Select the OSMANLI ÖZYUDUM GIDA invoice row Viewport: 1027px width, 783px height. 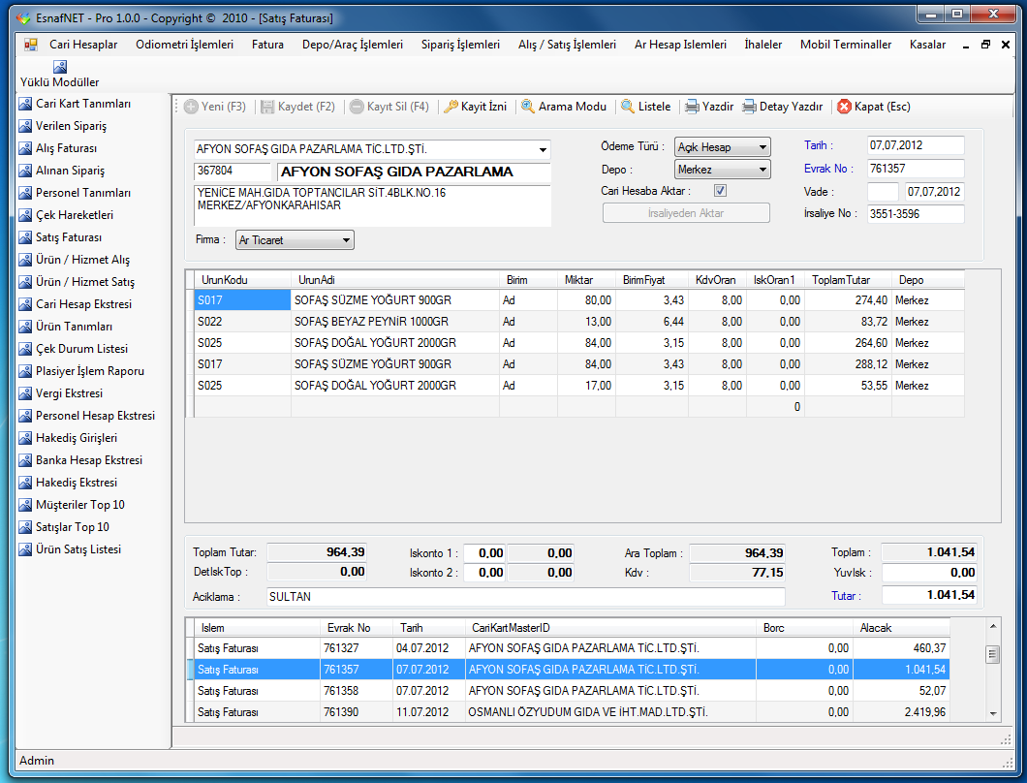click(x=572, y=711)
